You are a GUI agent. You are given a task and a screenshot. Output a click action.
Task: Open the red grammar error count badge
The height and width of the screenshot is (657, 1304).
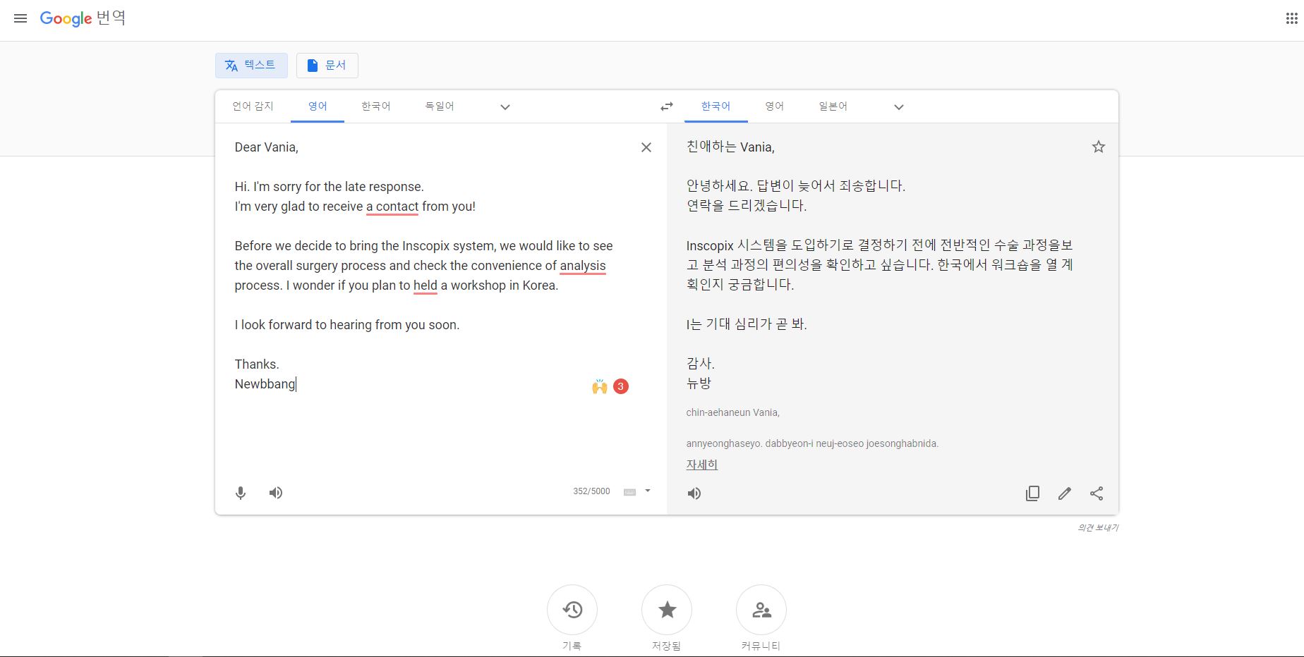621,386
